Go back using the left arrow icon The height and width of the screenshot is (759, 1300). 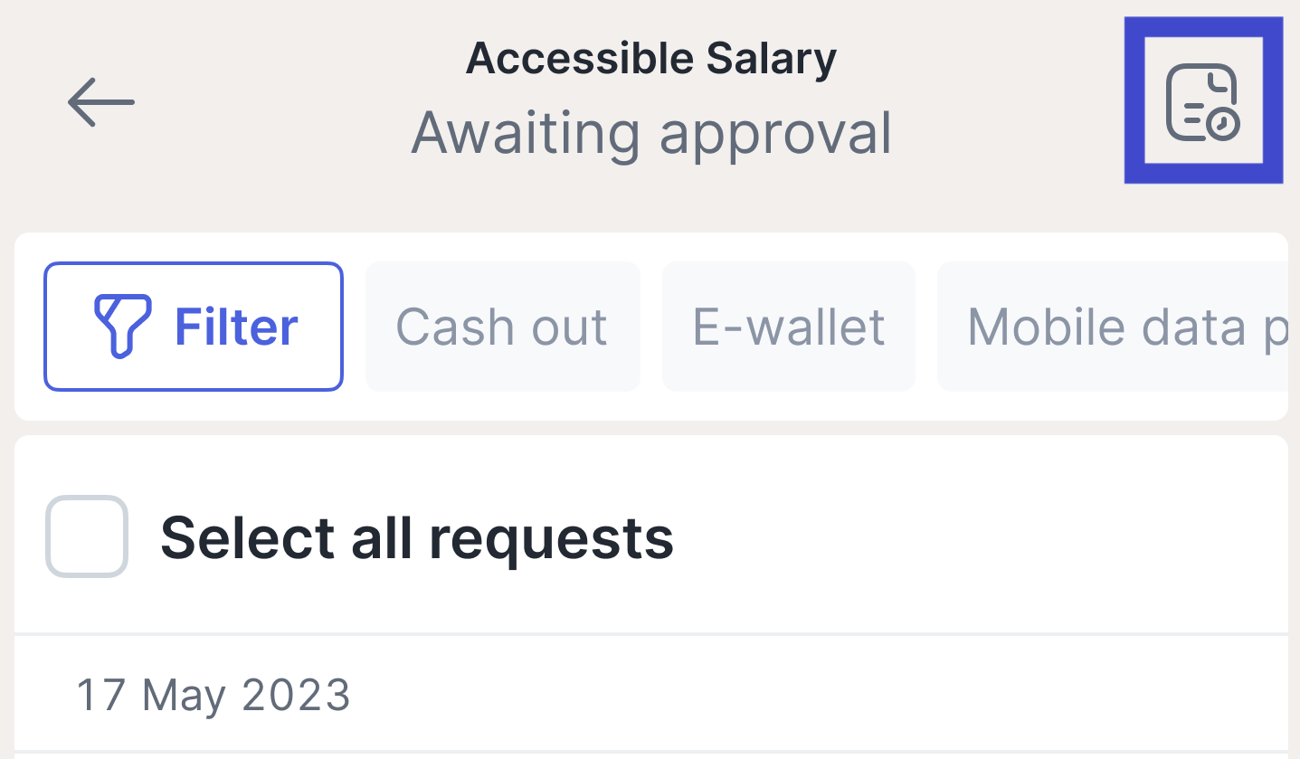click(x=100, y=101)
